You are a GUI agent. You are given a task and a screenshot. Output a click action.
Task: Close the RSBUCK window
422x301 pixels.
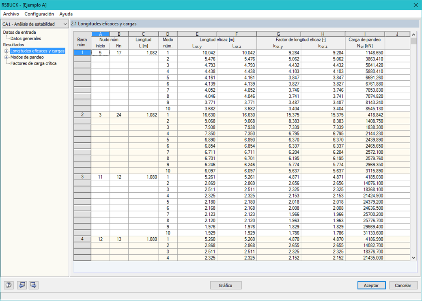(x=416, y=5)
